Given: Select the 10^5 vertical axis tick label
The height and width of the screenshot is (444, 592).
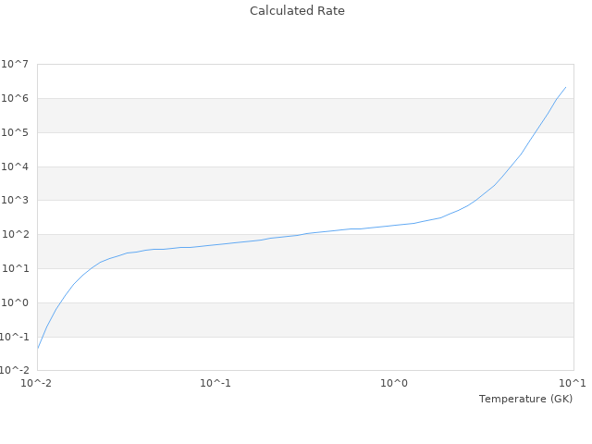Looking at the screenshot, I should coord(16,133).
